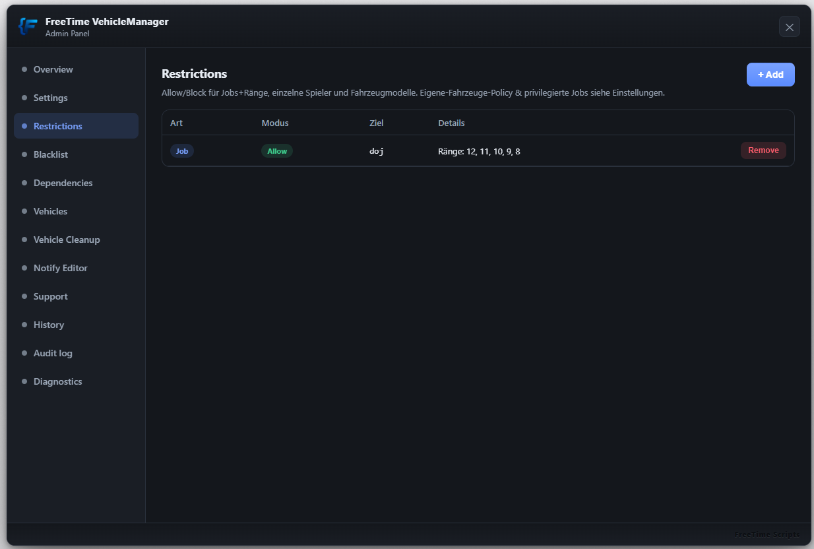This screenshot has width=814, height=549.
Task: Go to the Support page
Action: click(76, 296)
